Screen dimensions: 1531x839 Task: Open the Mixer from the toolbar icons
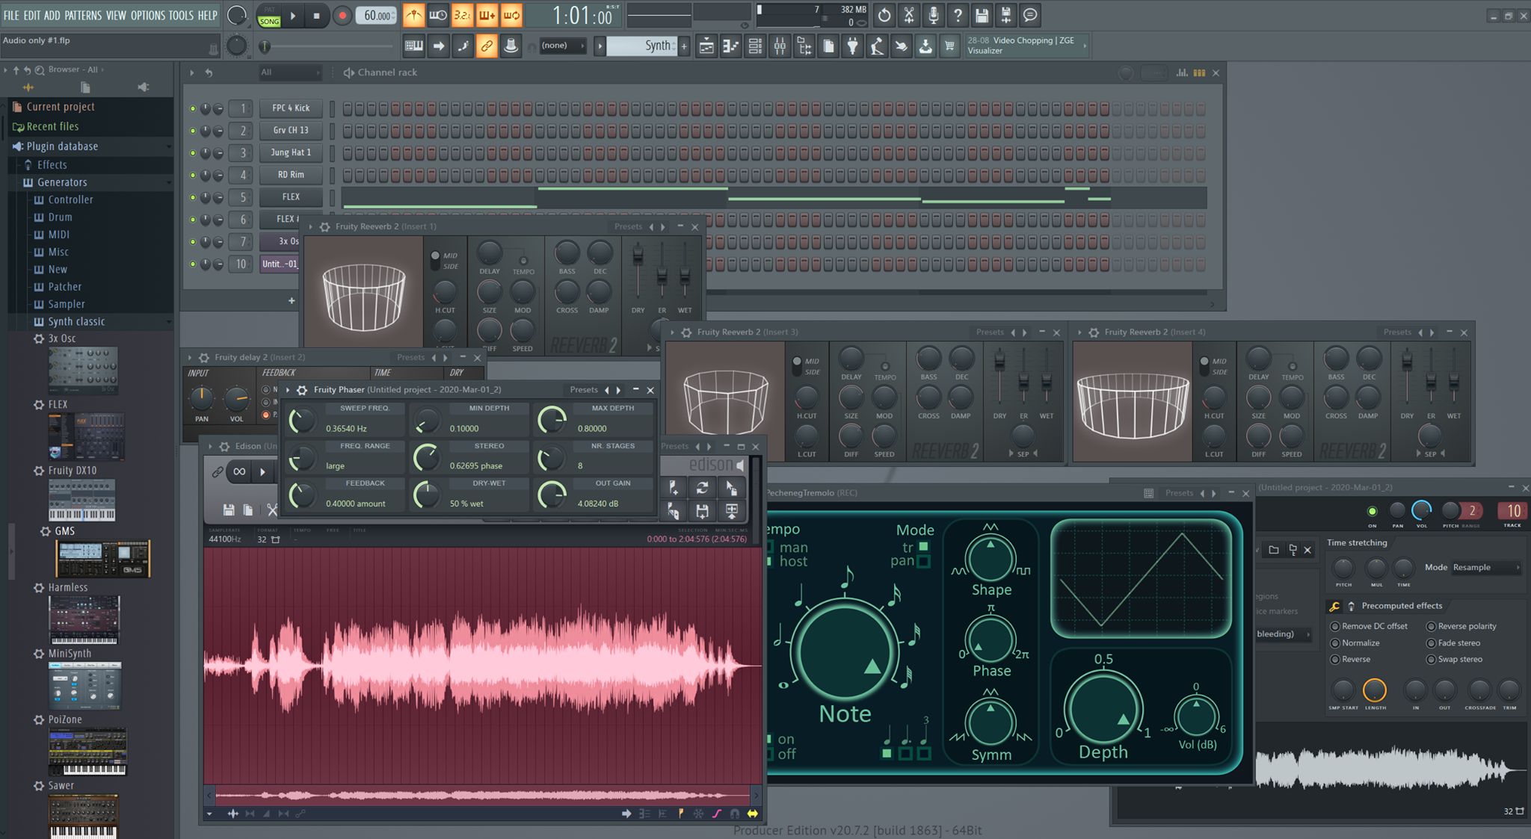coord(780,46)
